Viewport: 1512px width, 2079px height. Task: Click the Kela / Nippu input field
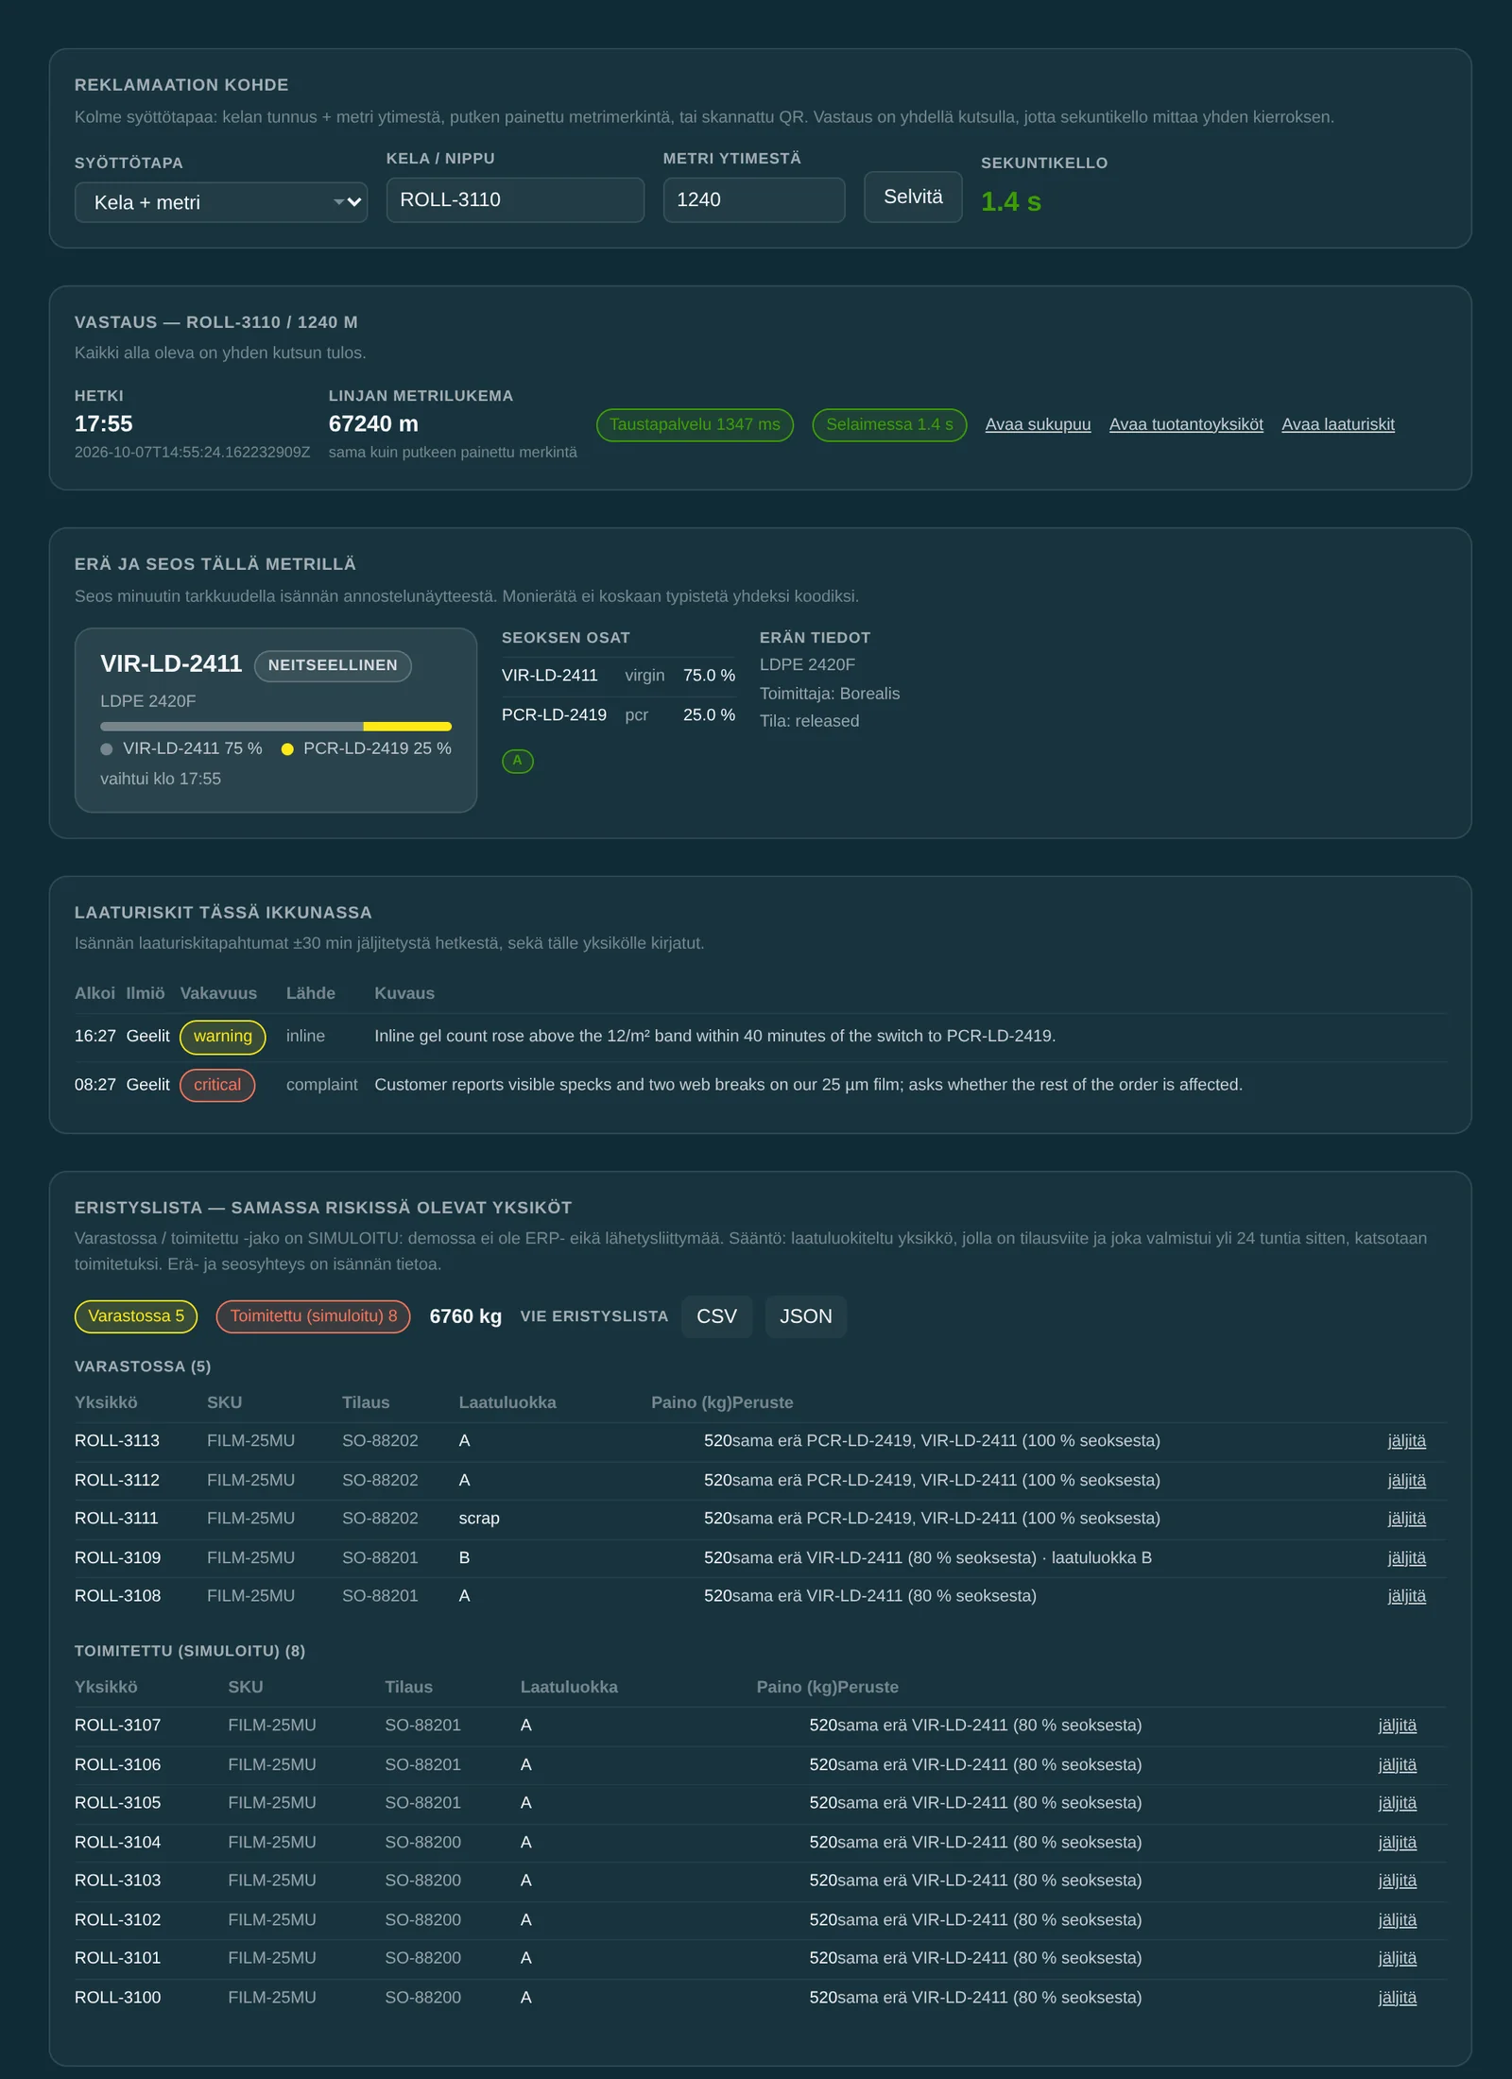515,199
